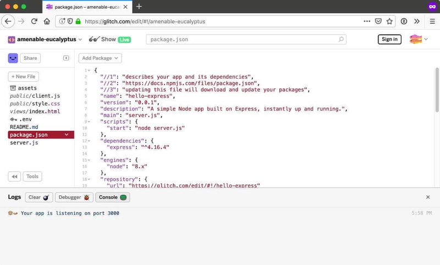Open the assets folder item

(23, 88)
